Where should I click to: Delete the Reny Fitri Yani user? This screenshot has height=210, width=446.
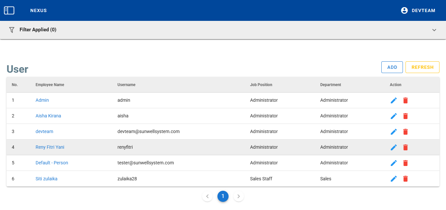406,147
